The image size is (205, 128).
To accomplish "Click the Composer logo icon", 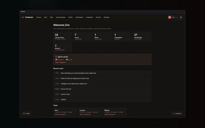I will pos(23,17).
